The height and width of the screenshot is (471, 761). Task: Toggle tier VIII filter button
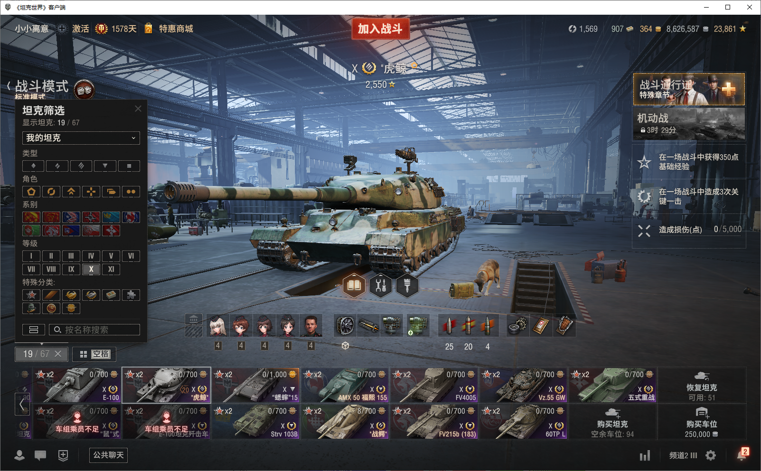[51, 269]
